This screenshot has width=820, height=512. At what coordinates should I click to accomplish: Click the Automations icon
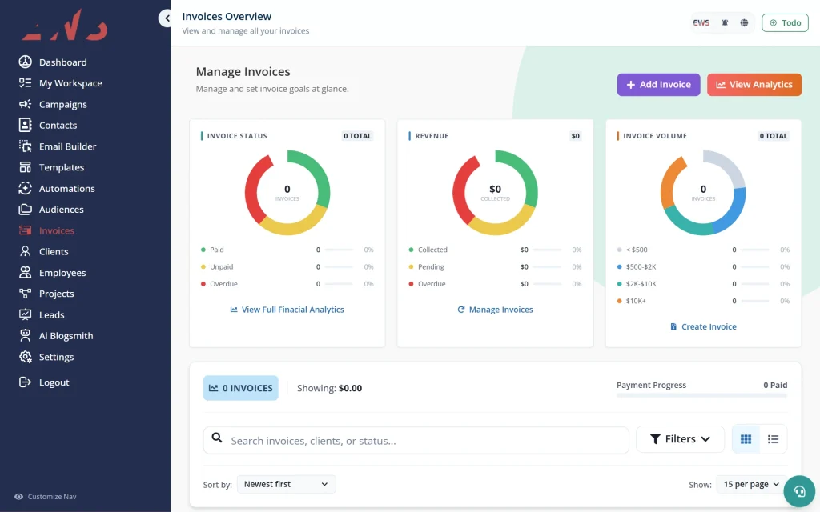tap(25, 188)
